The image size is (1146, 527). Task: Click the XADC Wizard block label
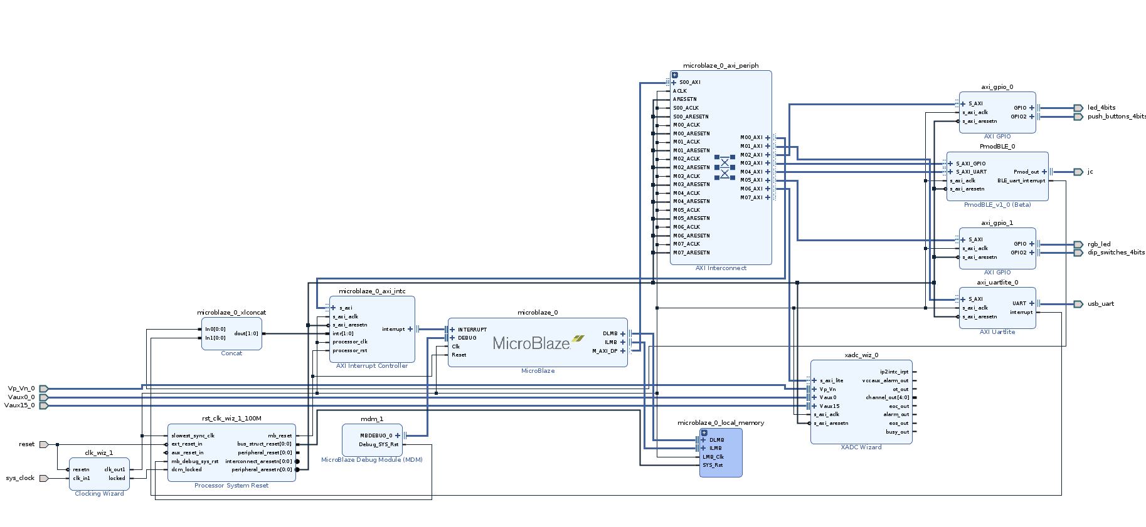861,447
